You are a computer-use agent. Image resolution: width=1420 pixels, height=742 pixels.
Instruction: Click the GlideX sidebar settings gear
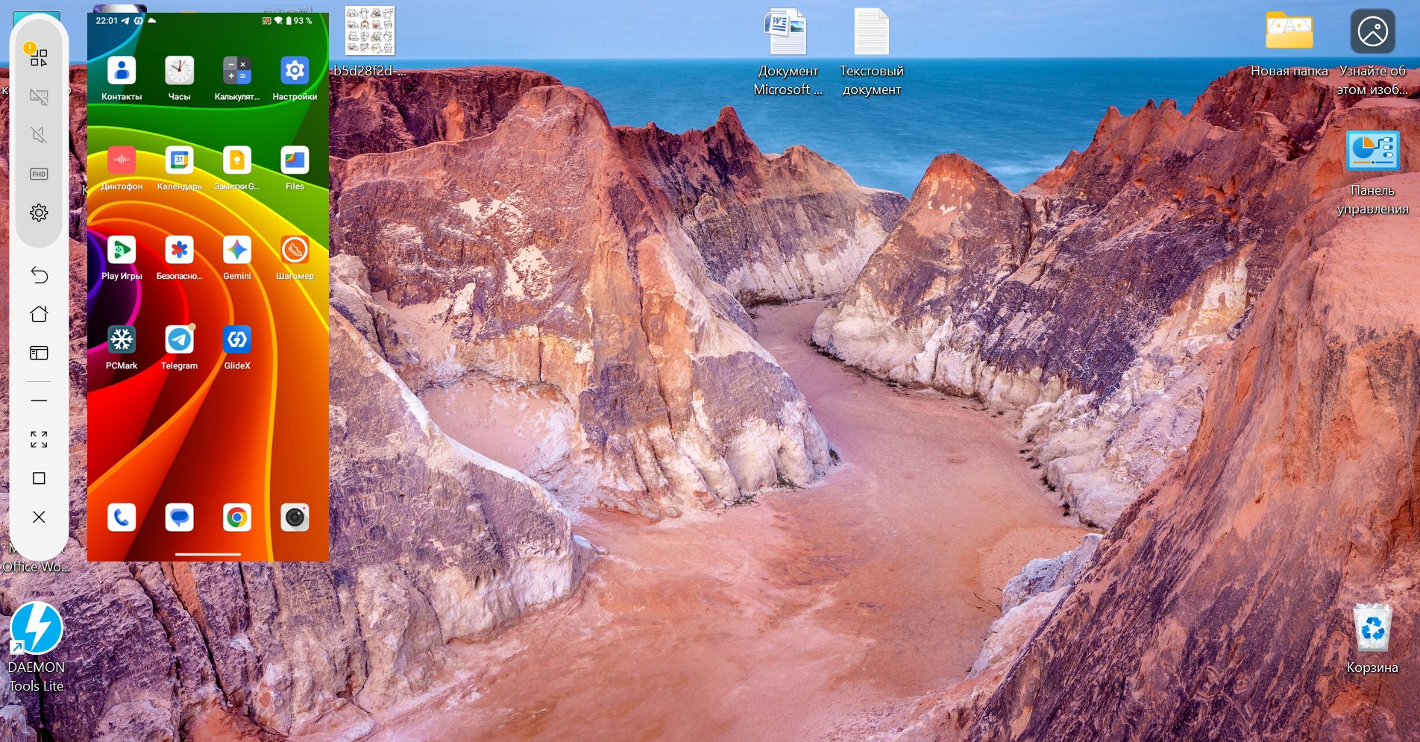tap(39, 213)
